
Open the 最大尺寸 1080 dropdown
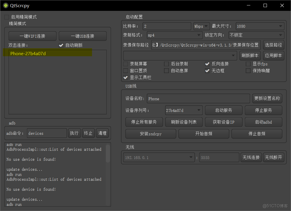pyautogui.click(x=260, y=26)
